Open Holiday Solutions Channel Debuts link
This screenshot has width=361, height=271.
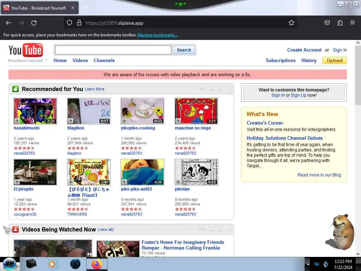tap(284, 138)
